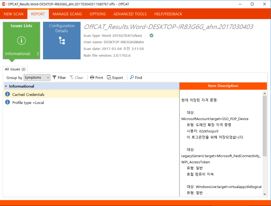Click the Print printer icon
Image resolution: width=271 pixels, height=206 pixels.
pos(92,77)
